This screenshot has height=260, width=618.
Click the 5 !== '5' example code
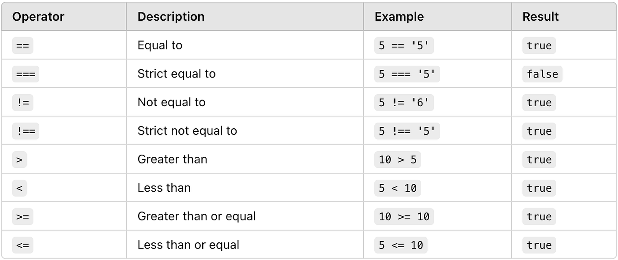click(x=407, y=131)
